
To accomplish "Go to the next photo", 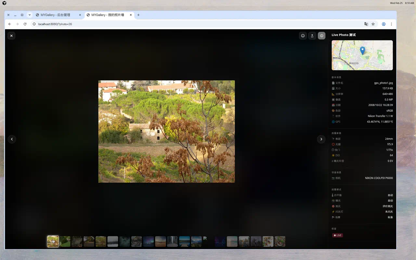I will [x=321, y=139].
